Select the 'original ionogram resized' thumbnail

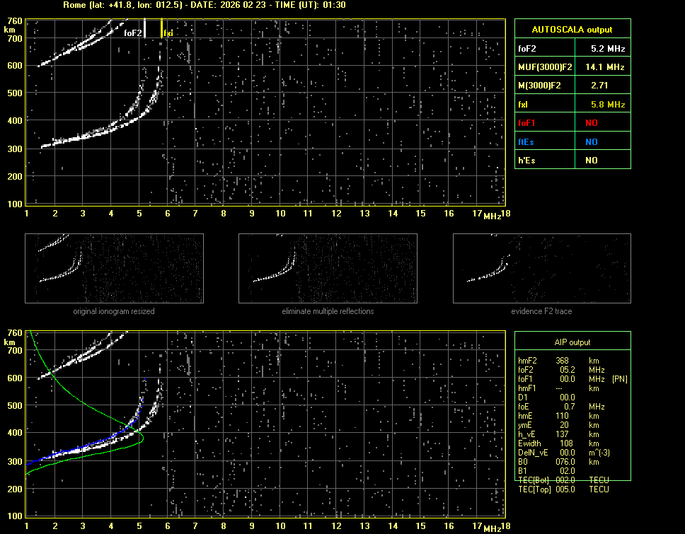click(114, 268)
